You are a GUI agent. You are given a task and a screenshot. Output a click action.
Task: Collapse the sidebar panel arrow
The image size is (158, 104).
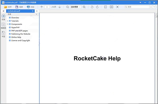click(3, 11)
